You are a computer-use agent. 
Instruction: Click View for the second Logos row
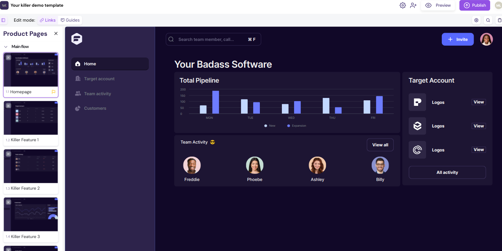479,126
